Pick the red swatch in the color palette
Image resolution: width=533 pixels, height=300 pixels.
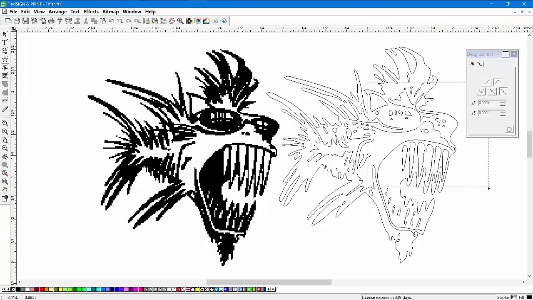(x=41, y=289)
